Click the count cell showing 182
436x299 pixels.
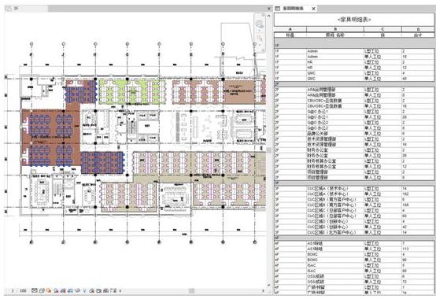[418, 194]
